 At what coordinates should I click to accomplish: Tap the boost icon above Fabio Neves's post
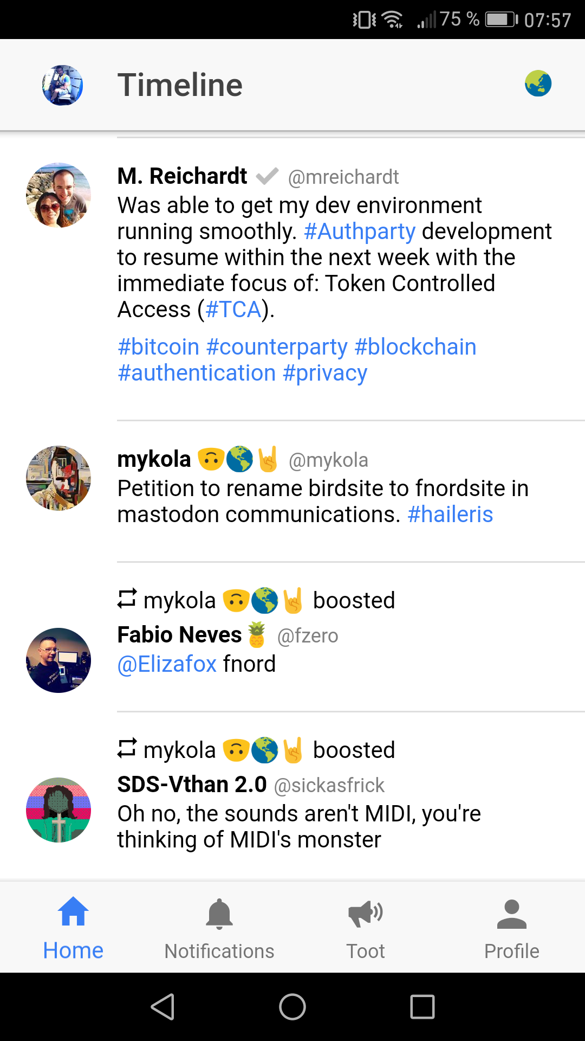[x=127, y=599]
